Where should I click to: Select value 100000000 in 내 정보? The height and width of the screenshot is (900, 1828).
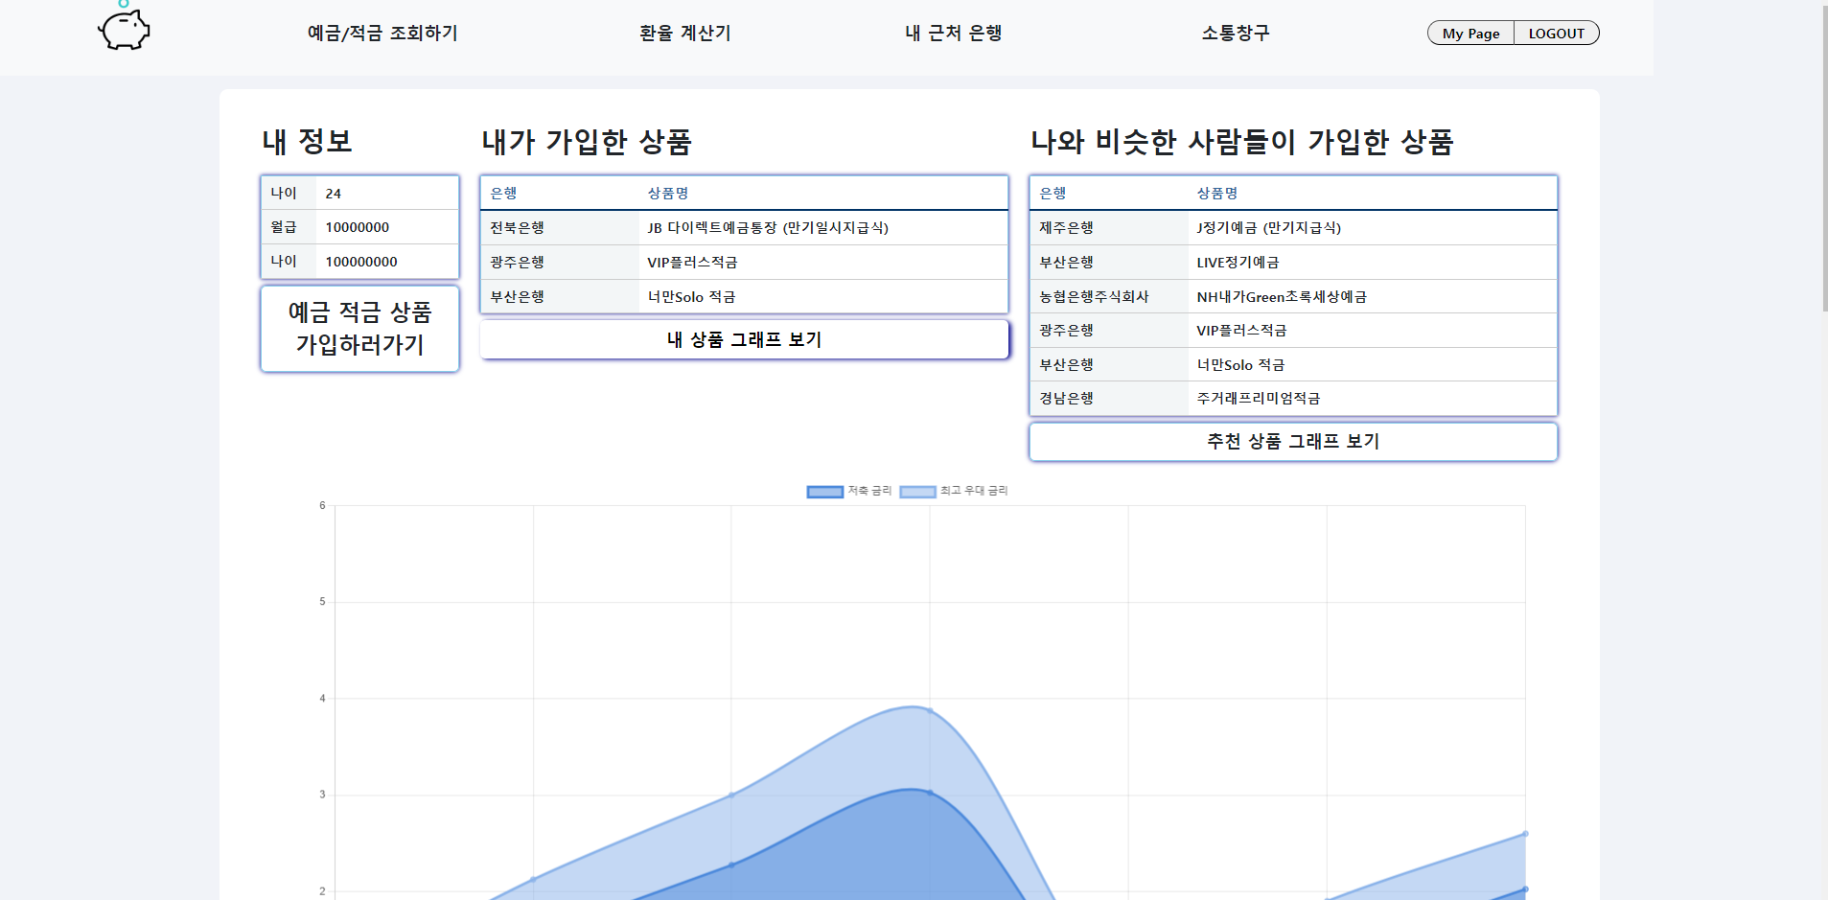tap(361, 262)
